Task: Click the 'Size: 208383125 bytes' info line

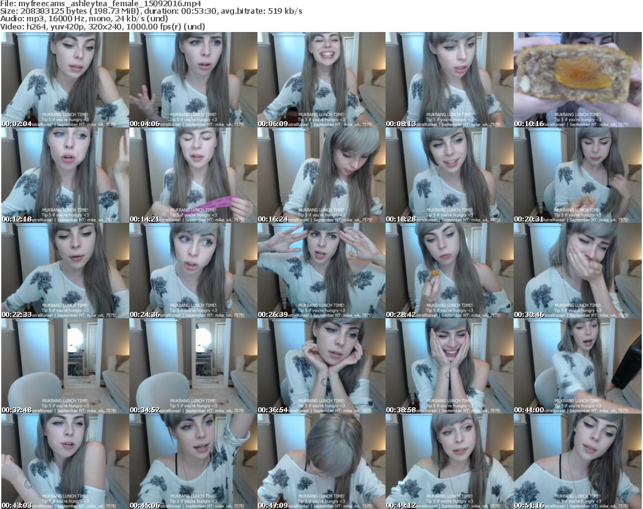Action: pos(151,11)
